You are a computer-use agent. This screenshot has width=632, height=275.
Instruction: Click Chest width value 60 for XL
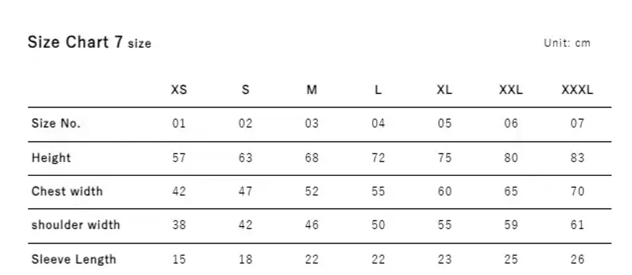click(444, 191)
